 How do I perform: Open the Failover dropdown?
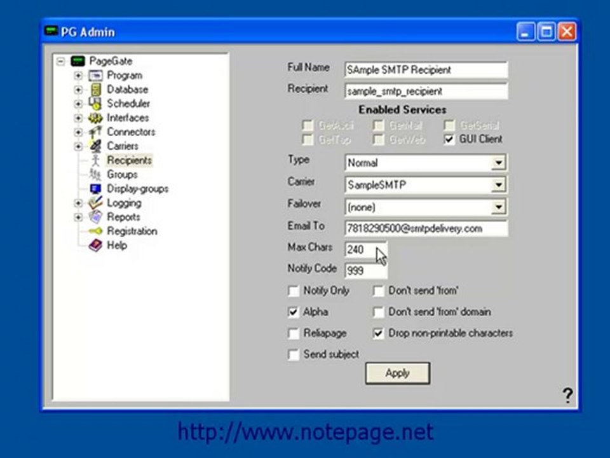point(498,207)
